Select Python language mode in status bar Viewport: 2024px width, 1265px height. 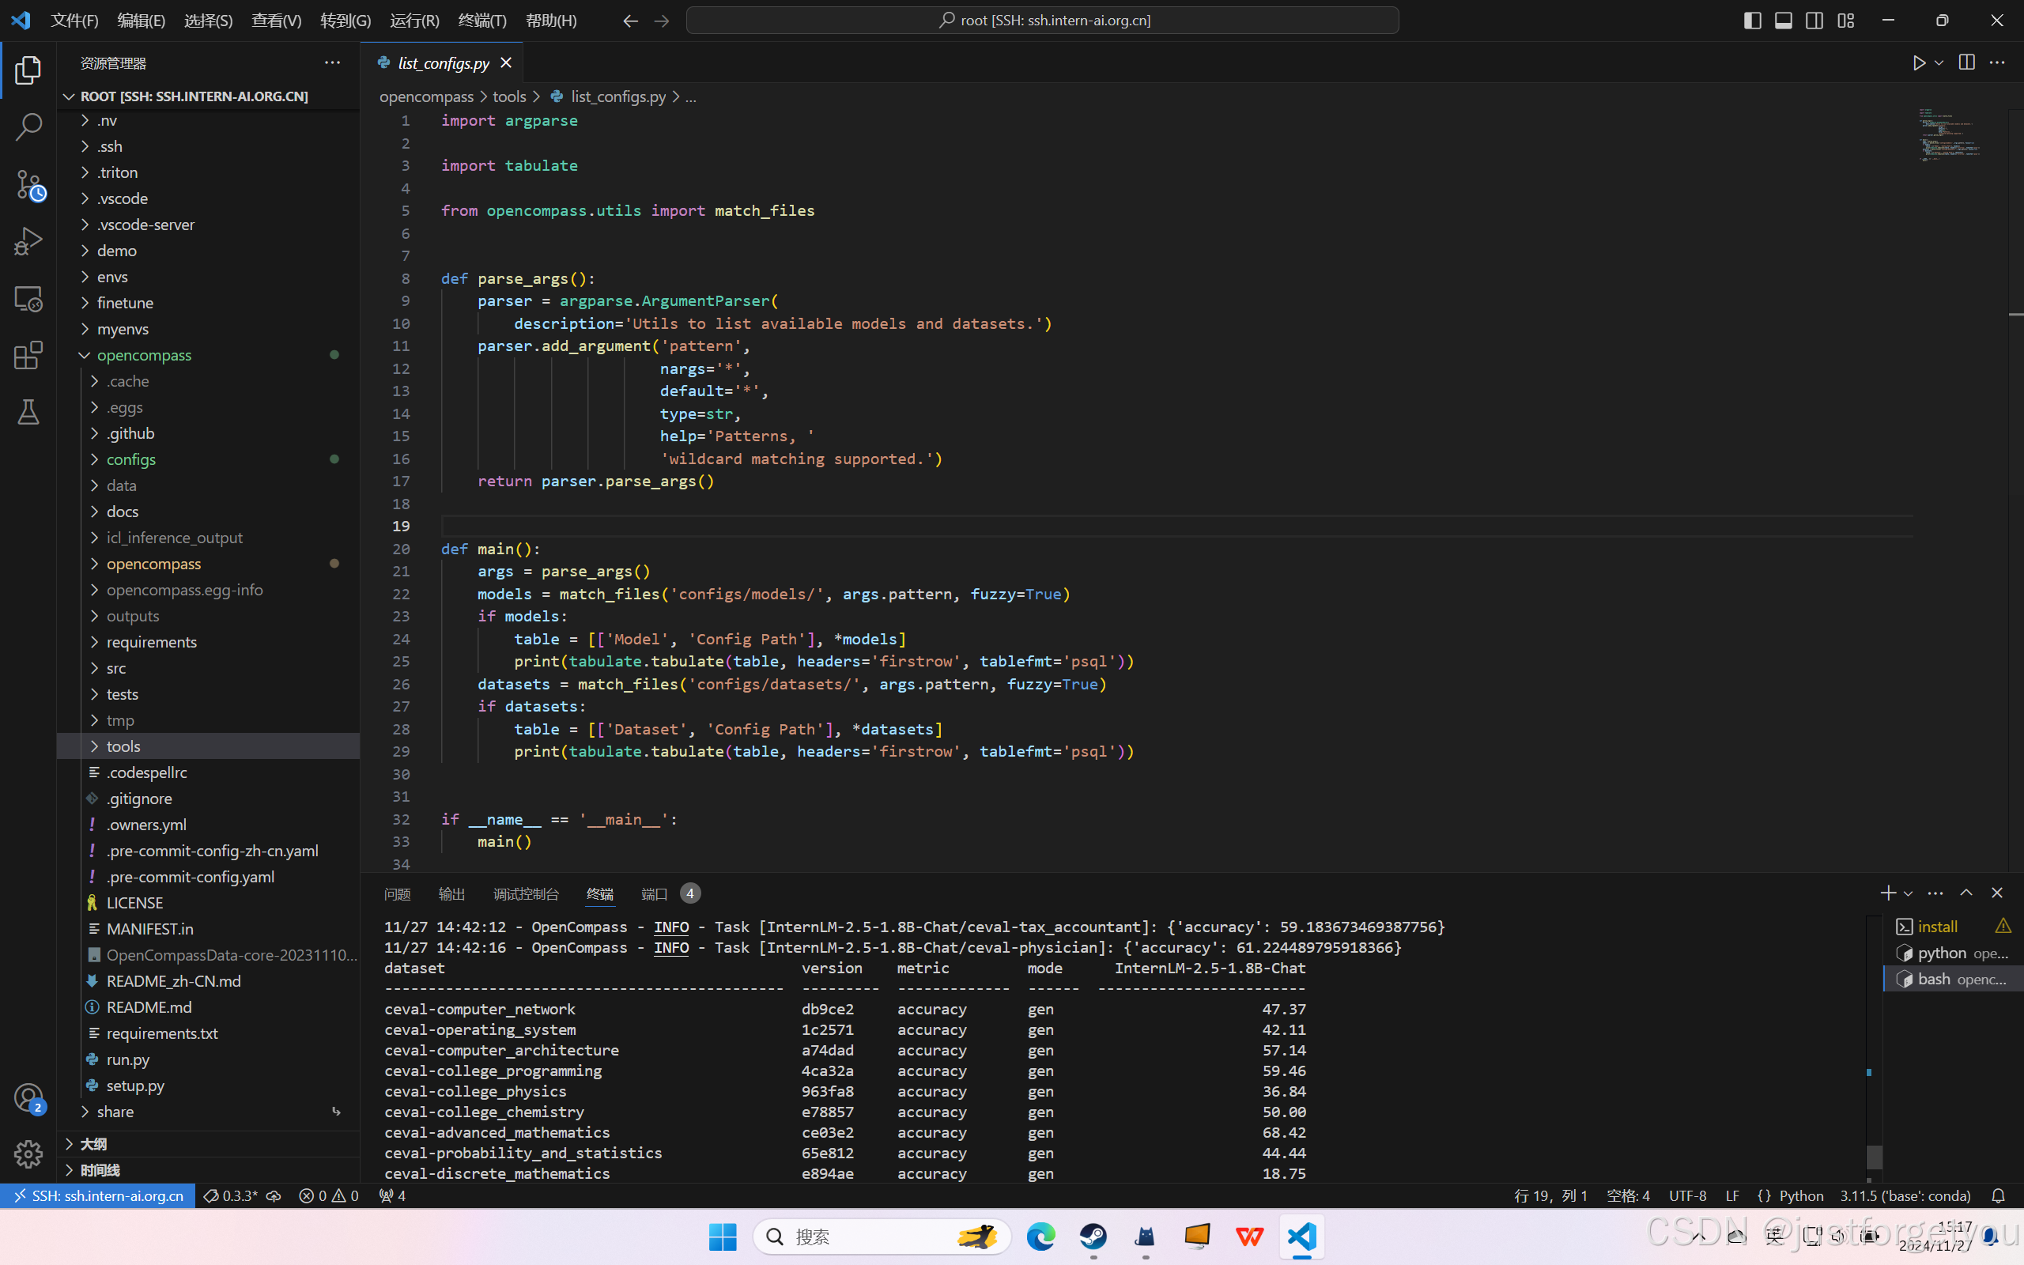[1801, 1195]
